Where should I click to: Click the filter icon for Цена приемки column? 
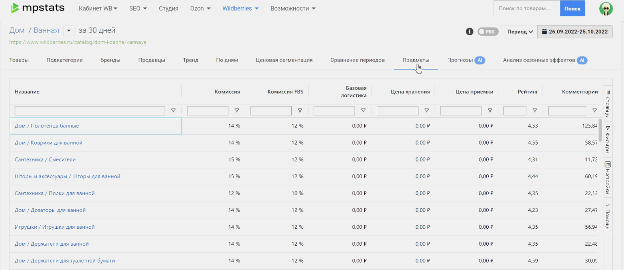pos(489,111)
